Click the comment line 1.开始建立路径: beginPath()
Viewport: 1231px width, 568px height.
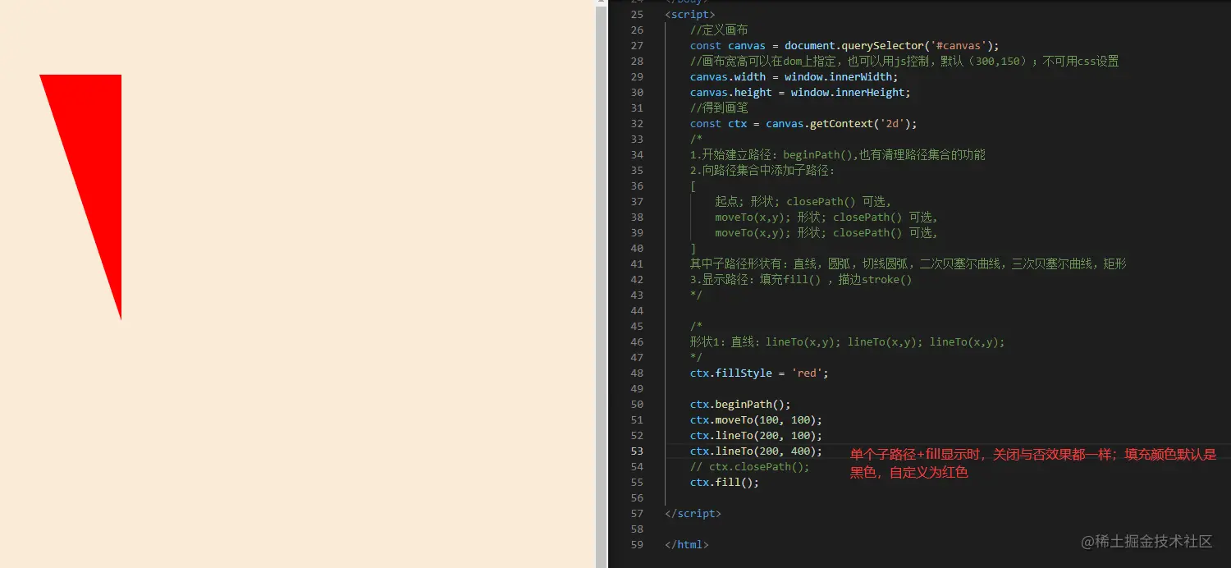point(838,155)
